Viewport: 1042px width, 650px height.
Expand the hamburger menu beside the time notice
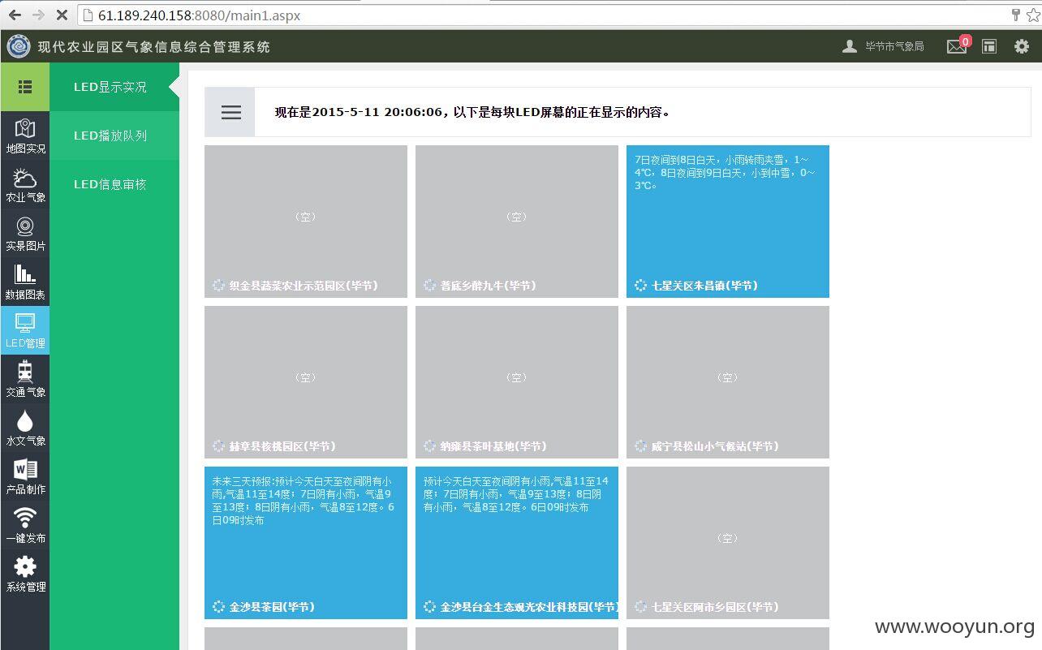pyautogui.click(x=231, y=112)
